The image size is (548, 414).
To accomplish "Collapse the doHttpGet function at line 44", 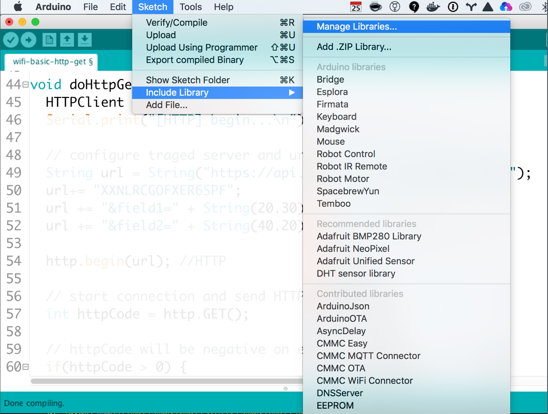I will (x=26, y=85).
